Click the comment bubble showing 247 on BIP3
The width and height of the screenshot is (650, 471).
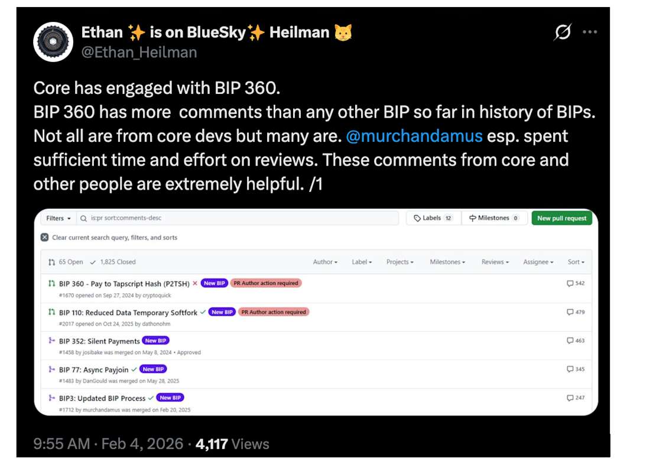[x=570, y=398]
